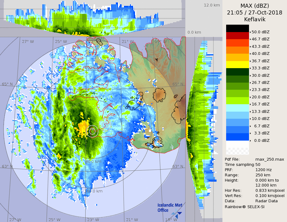Click the radar station marker at map center
Viewport: 287px width, 222px height.
click(x=92, y=131)
